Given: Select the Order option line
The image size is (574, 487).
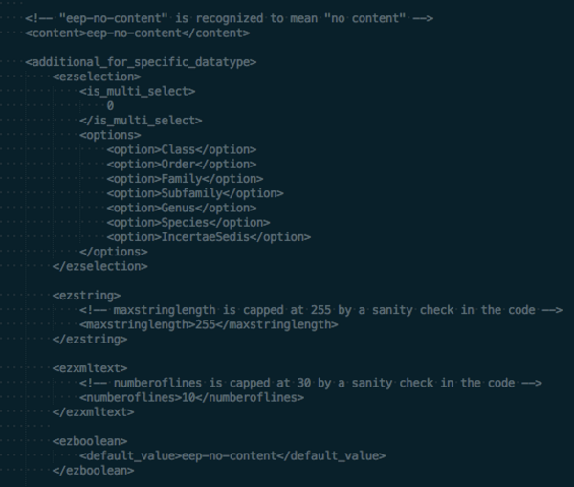Looking at the screenshot, I should tap(182, 165).
